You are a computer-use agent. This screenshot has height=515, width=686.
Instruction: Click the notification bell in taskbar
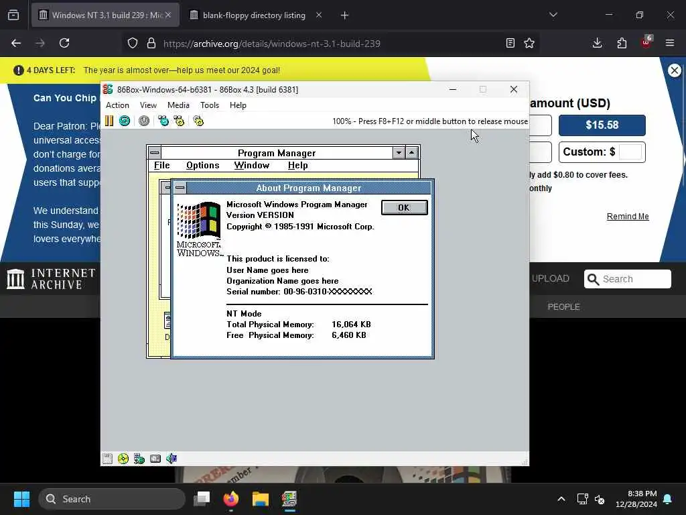pos(668,499)
